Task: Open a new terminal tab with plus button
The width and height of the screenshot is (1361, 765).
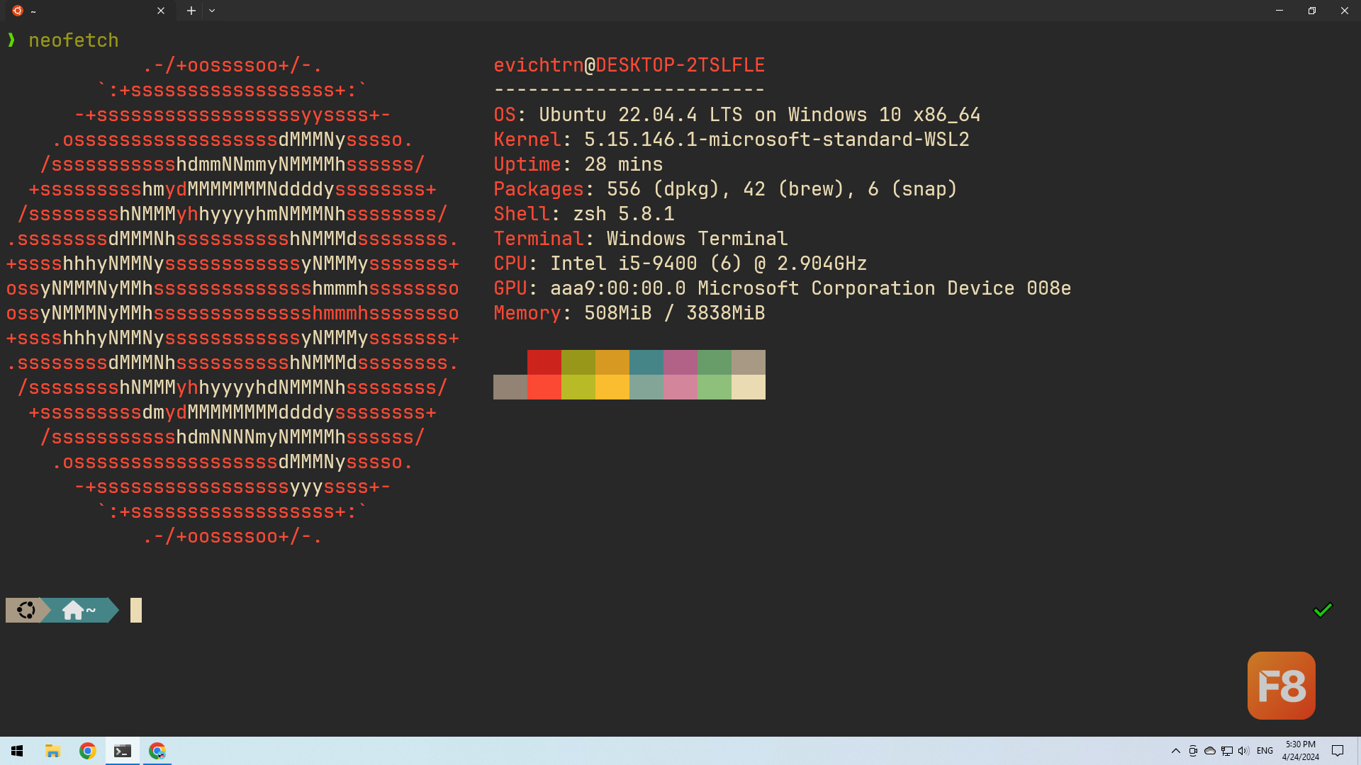Action: click(x=191, y=11)
